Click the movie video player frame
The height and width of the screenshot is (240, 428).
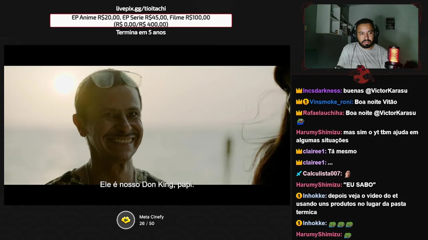click(x=147, y=125)
